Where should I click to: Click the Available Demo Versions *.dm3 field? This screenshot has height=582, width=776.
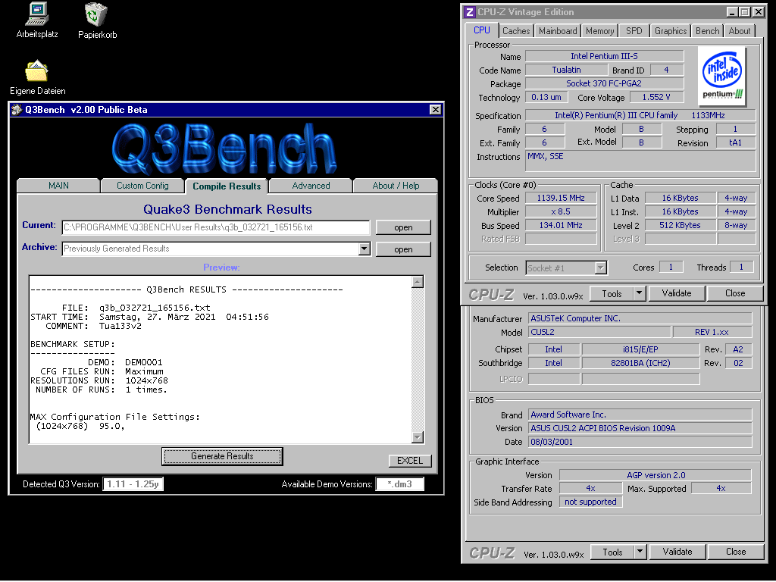coord(400,484)
